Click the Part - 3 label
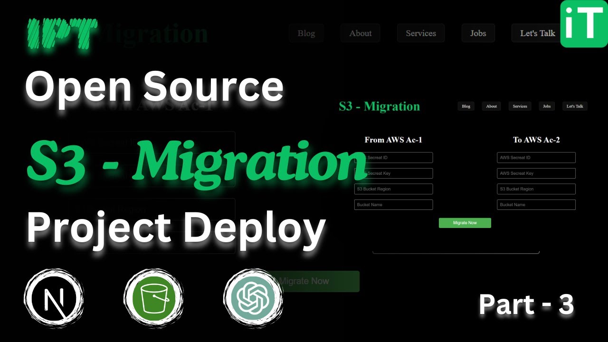The width and height of the screenshot is (608, 342). (x=527, y=304)
